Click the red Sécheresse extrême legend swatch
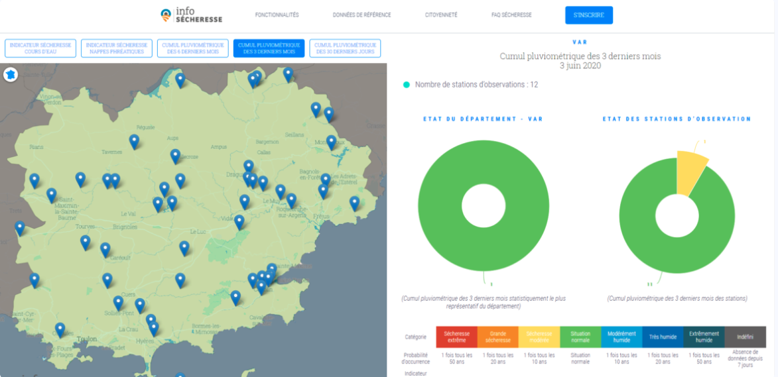Screen dimensions: 778x377 [456, 337]
